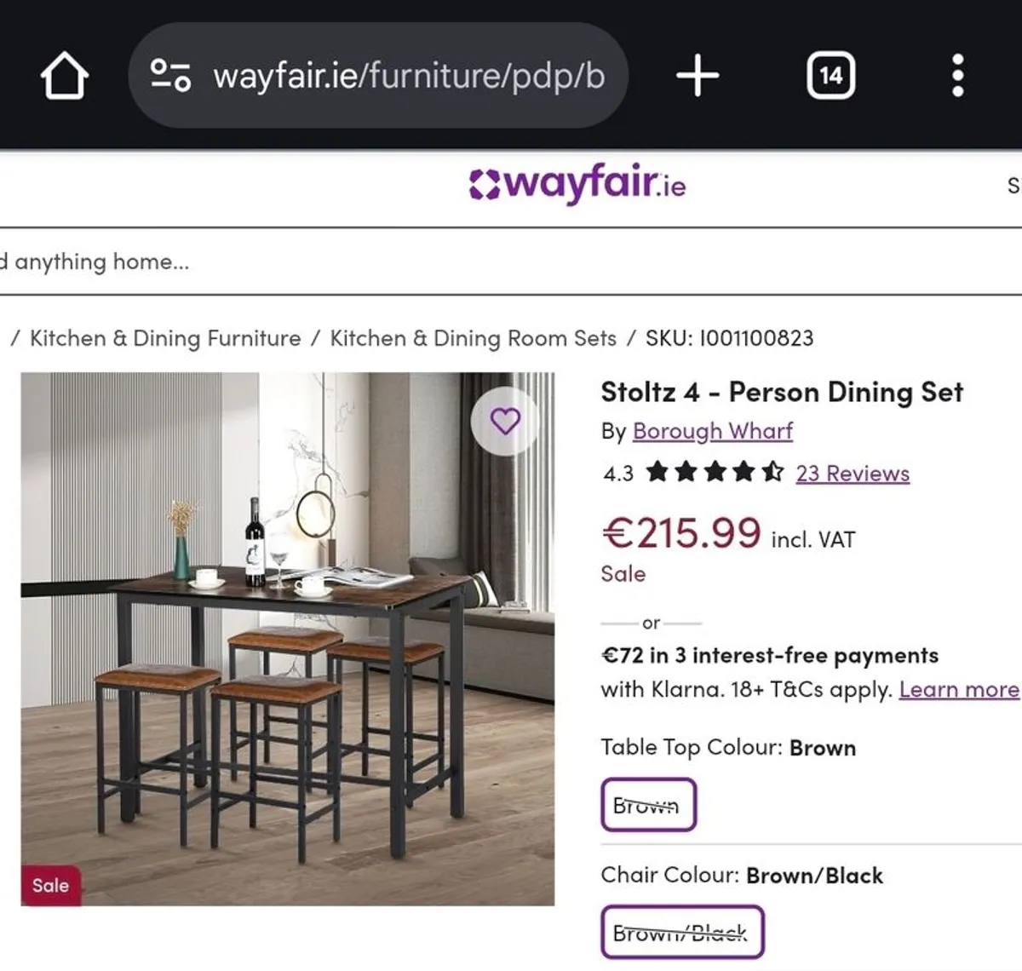Open the dining set product image

[287, 639]
